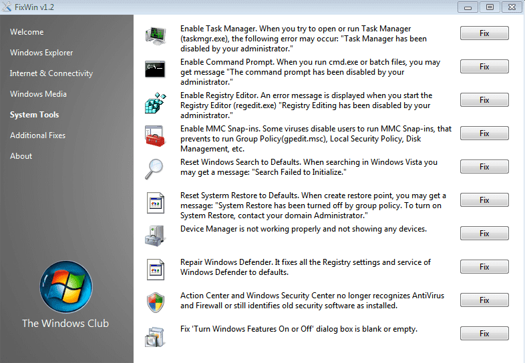Click the Windows Features disc box icon
Image resolution: width=525 pixels, height=363 pixels.
[x=155, y=336]
